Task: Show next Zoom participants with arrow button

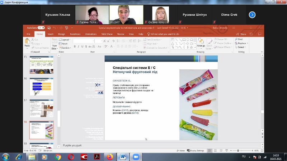Action: (252, 15)
